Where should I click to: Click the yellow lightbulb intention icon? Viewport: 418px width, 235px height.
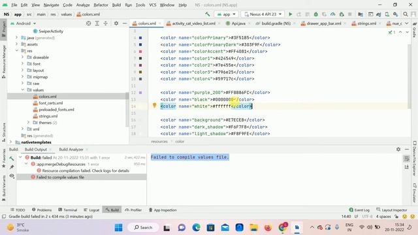coord(154,105)
